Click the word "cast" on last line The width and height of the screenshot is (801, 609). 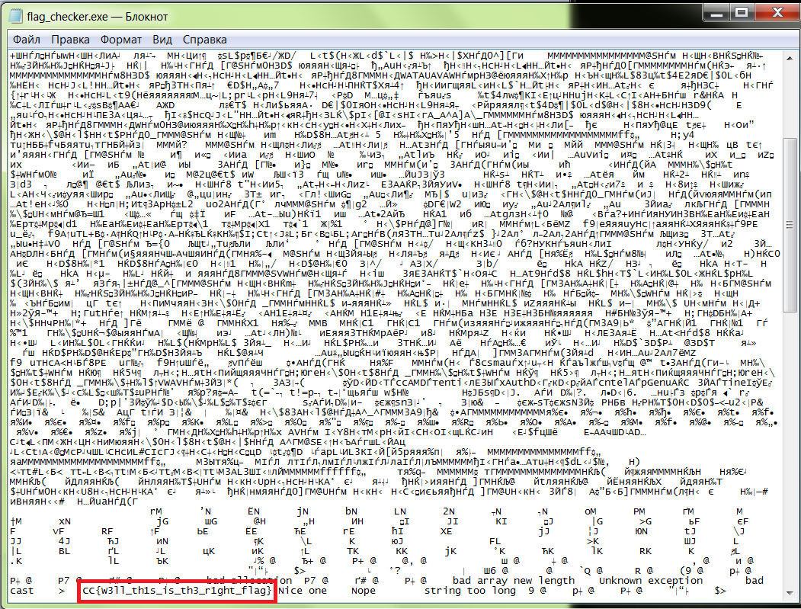click(22, 591)
